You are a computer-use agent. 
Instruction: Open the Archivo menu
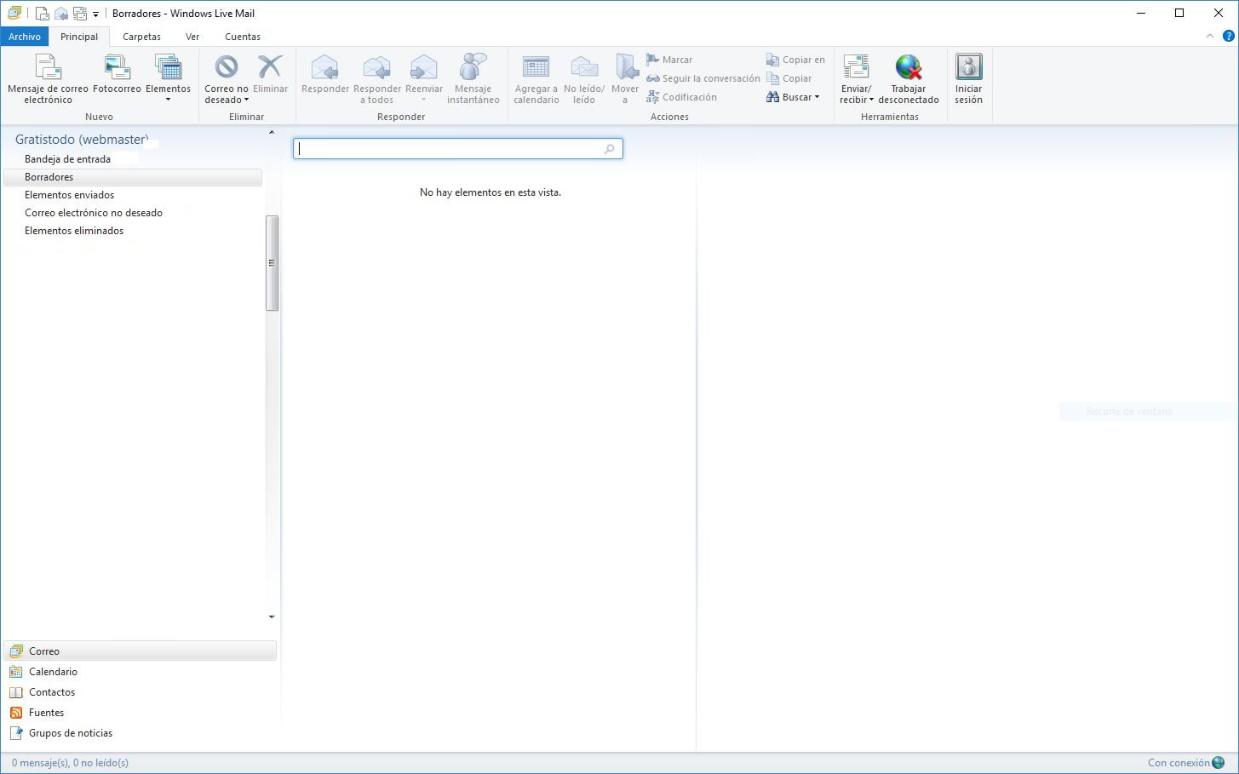point(25,37)
